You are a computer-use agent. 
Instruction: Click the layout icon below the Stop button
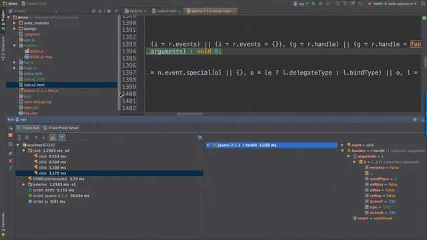(11, 144)
